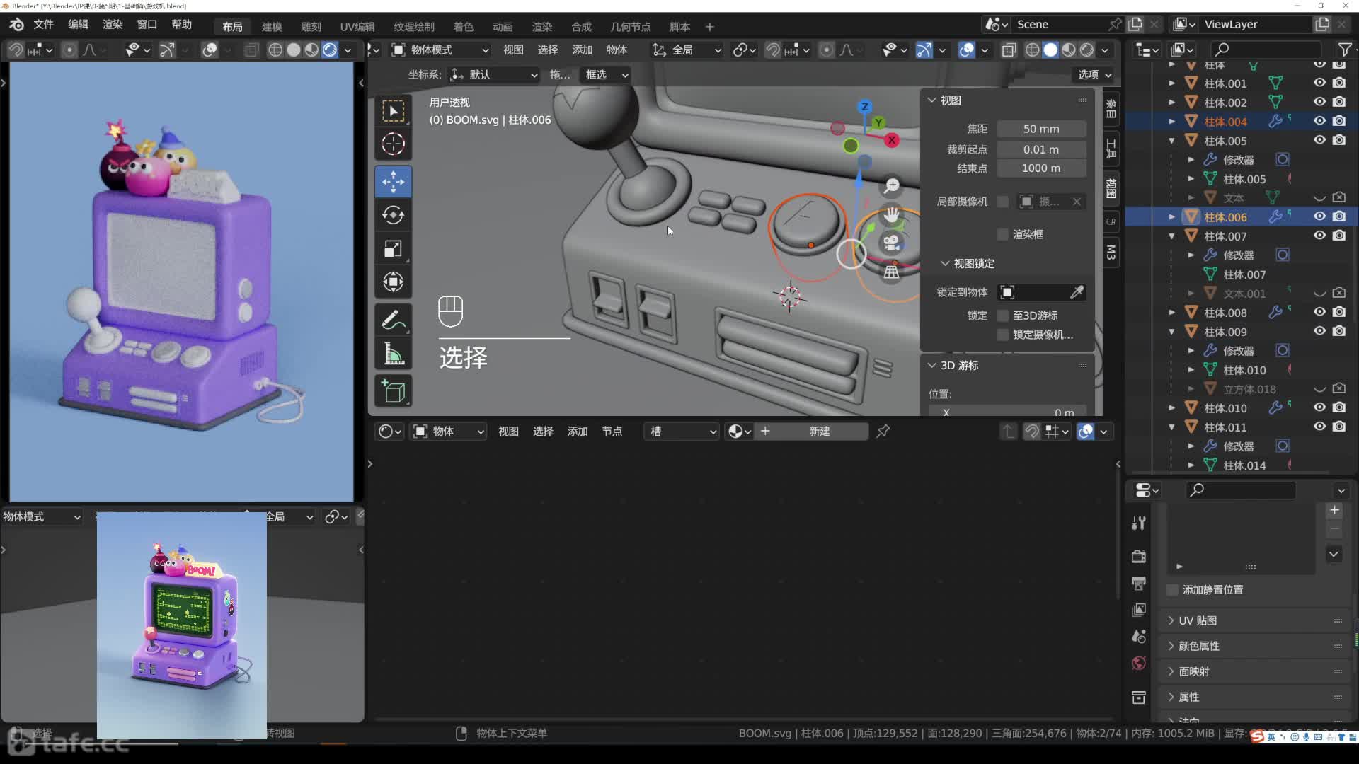Click the 焦距 50 mm field
The height and width of the screenshot is (764, 1359).
coord(1041,129)
